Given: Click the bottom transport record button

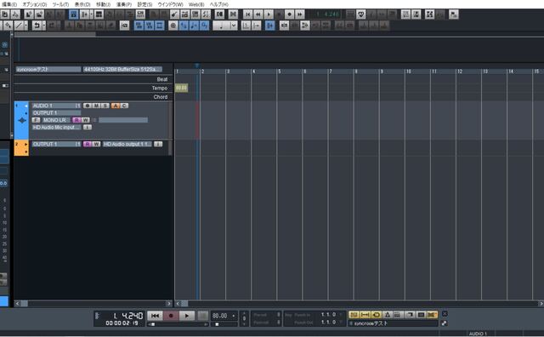Looking at the screenshot, I should [x=171, y=316].
